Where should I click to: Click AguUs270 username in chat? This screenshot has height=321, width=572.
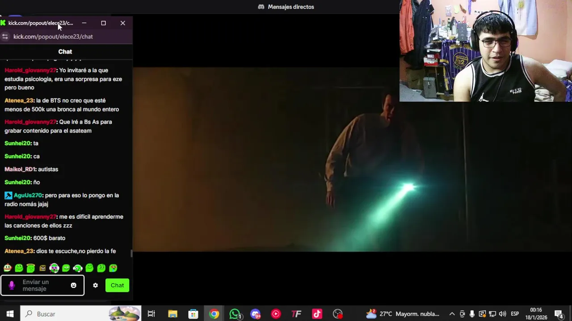tap(28, 195)
